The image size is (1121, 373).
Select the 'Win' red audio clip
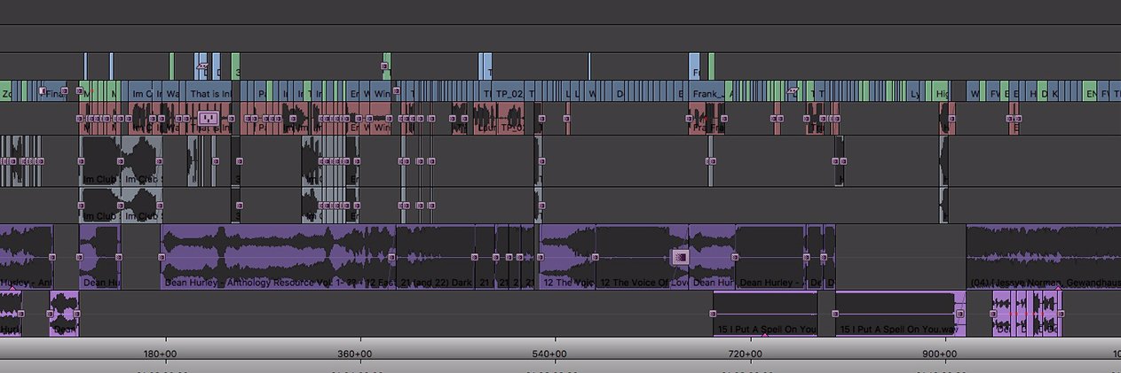tap(382, 119)
